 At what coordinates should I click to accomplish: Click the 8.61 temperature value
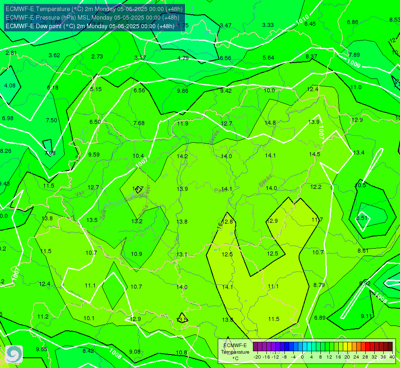click(363, 251)
